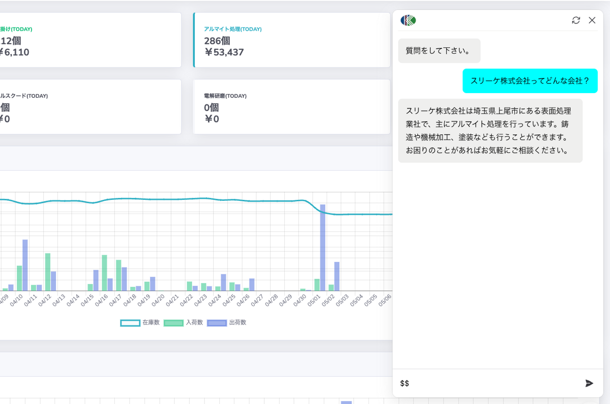Click the 286個 count value

coord(217,41)
